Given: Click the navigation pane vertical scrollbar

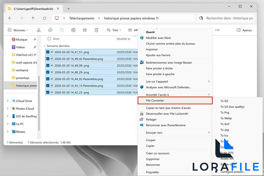Looking at the screenshot, I should tap(39, 103).
